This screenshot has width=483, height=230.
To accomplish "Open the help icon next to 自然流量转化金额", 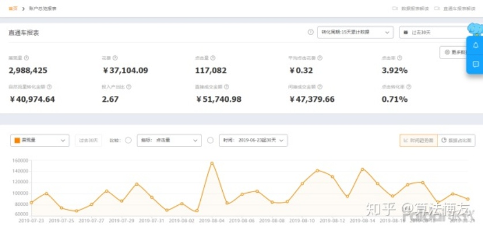I will [x=49, y=87].
